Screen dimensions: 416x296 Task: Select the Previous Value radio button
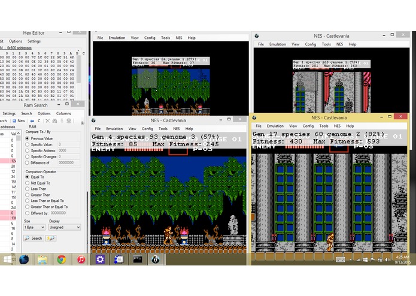point(28,138)
